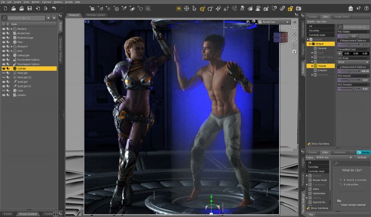The width and height of the screenshot is (371, 217).
Task: Collapse the Default surface tree item
Action: tap(310, 44)
